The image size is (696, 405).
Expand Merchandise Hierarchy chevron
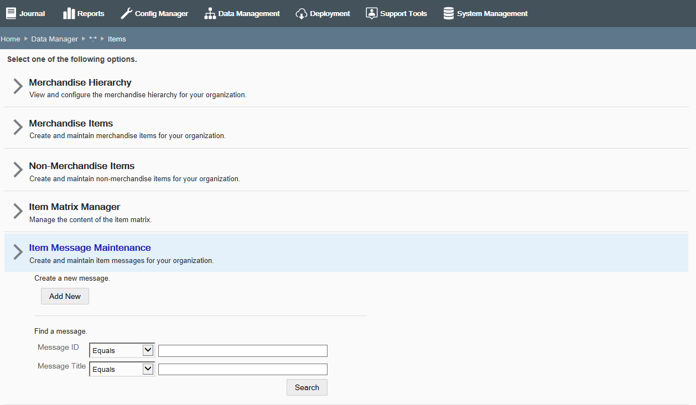click(x=18, y=87)
